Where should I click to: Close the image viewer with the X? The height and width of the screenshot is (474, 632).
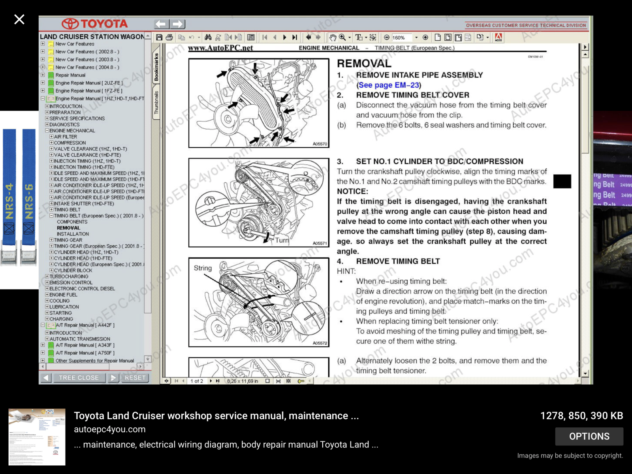coord(19,19)
